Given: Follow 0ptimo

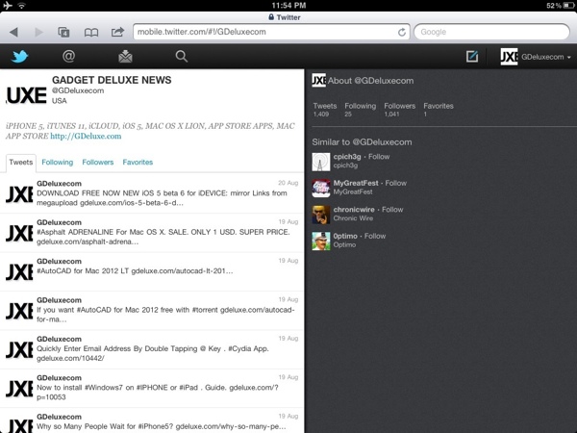Looking at the screenshot, I should point(375,237).
